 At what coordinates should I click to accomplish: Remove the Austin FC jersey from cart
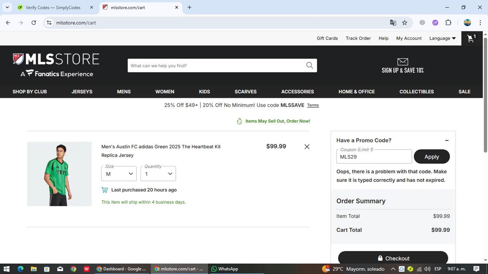pos(307,147)
